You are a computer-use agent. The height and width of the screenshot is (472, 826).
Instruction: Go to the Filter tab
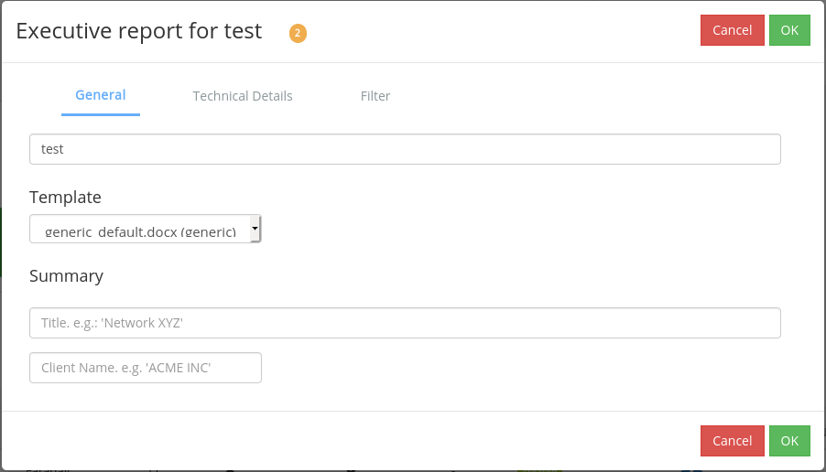(x=375, y=96)
